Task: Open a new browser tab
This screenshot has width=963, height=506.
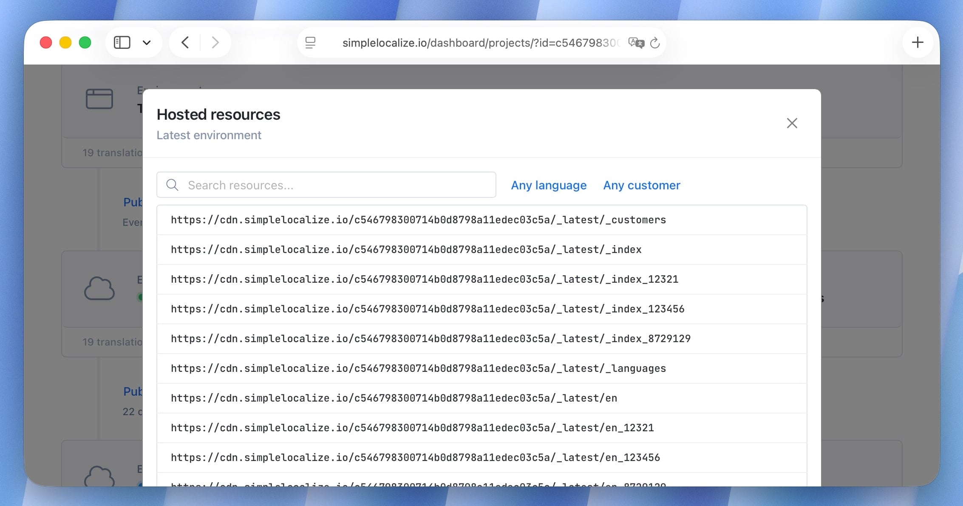Action: (x=918, y=42)
